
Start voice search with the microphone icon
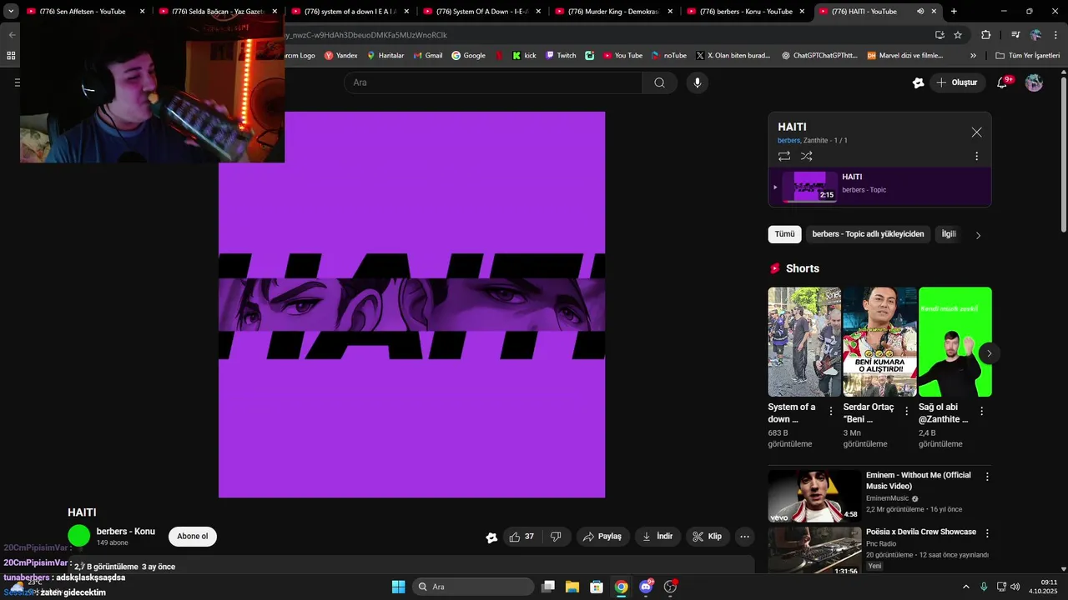698,82
